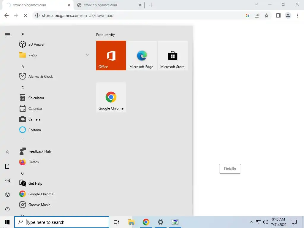The image size is (304, 228).
Task: Open Documents from Start sidebar
Action: pyautogui.click(x=7, y=166)
